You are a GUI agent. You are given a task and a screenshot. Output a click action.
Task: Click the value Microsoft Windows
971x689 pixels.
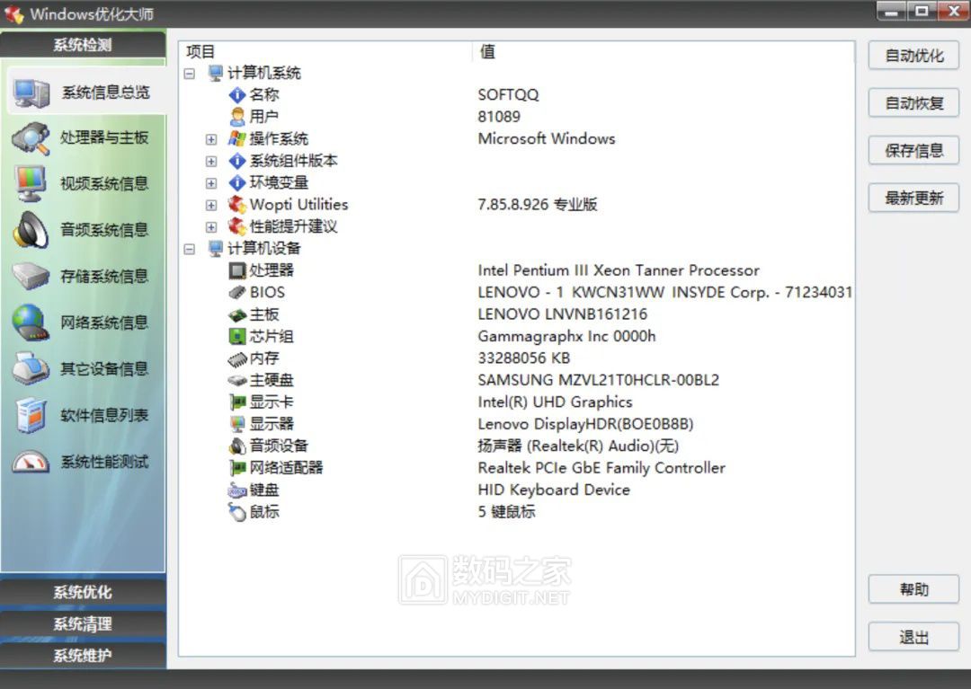coord(547,138)
